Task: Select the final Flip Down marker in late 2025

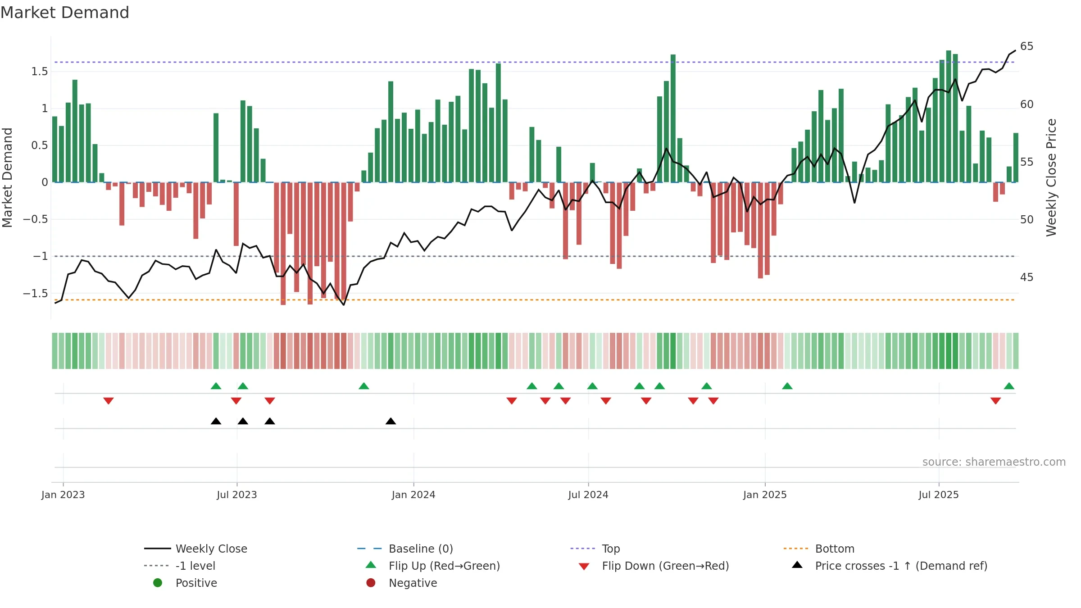Action: (995, 401)
